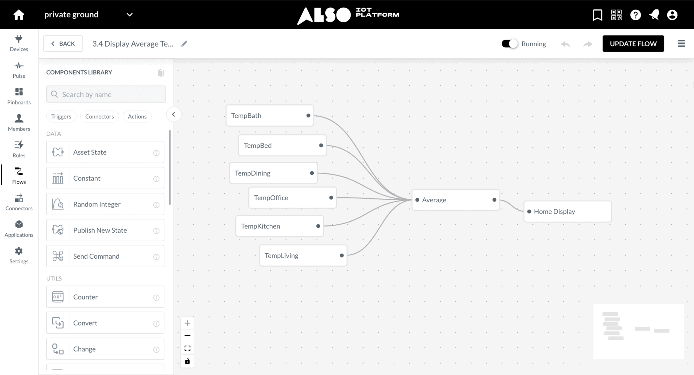Open the Rules sidebar section

[x=19, y=149]
